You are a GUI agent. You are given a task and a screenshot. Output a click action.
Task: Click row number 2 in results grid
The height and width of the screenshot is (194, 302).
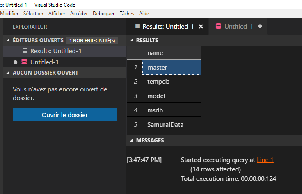click(135, 82)
